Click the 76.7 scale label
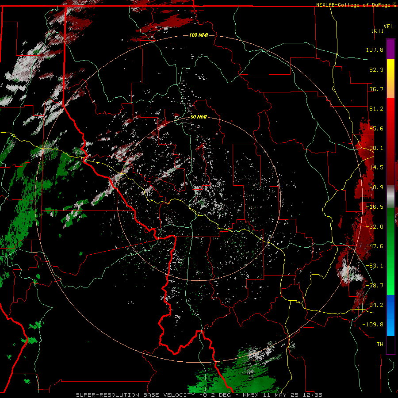Viewport: 398px width, 398px height. click(376, 89)
